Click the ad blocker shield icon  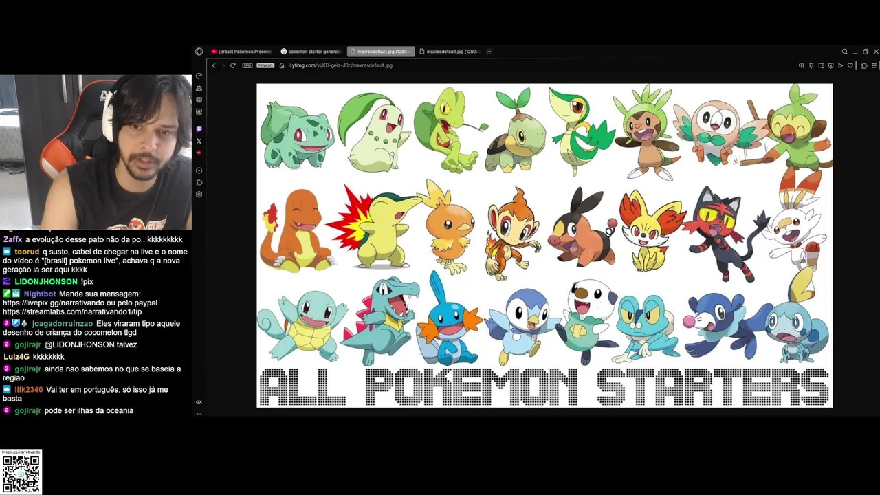coord(830,65)
